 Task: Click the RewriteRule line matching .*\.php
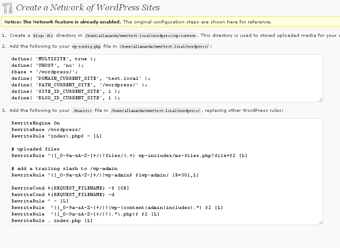point(85,214)
